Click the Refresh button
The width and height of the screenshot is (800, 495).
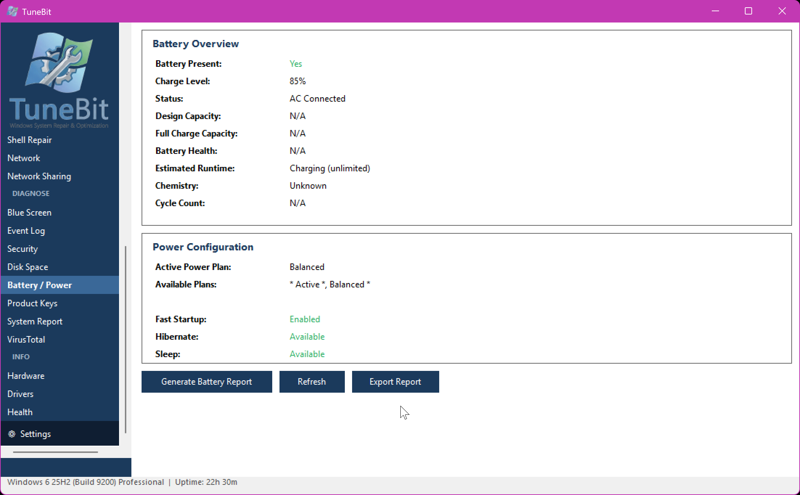312,381
